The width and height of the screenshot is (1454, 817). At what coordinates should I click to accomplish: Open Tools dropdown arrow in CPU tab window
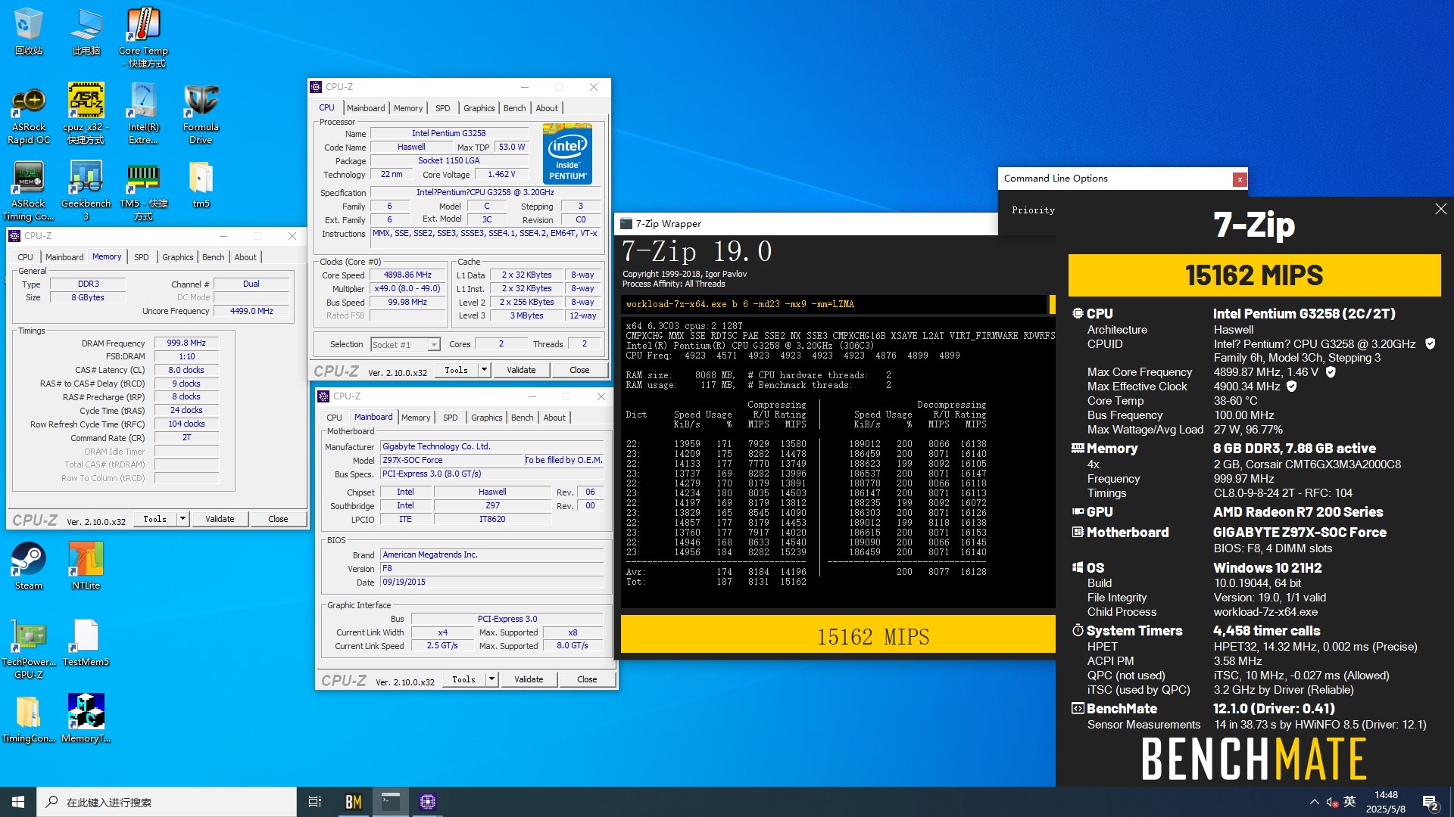pyautogui.click(x=485, y=370)
